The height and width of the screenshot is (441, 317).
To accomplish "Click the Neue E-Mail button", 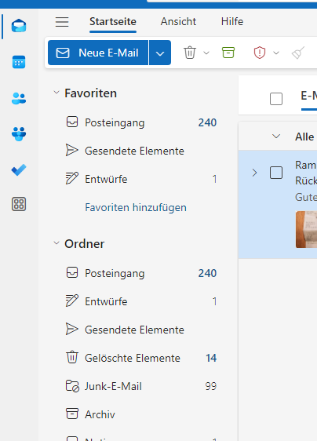I will point(98,53).
